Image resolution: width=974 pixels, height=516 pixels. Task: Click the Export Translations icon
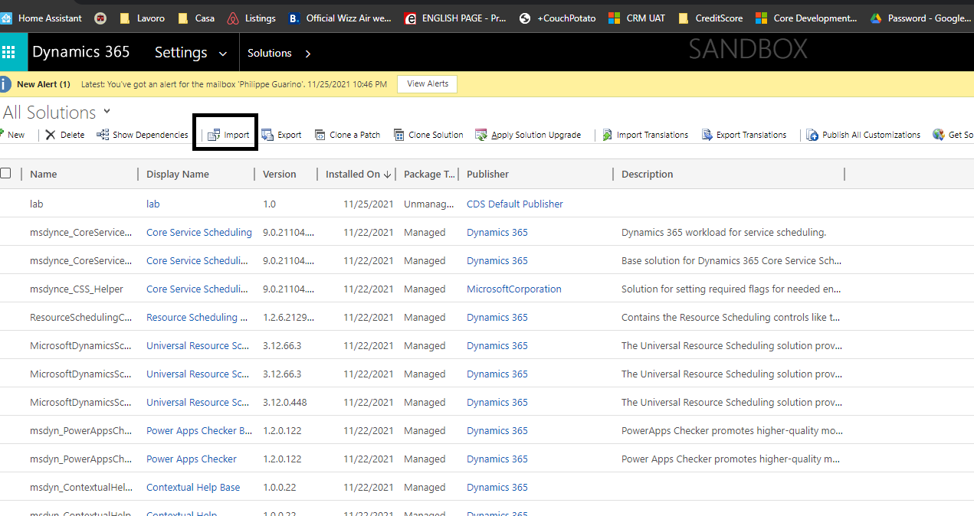tap(707, 135)
